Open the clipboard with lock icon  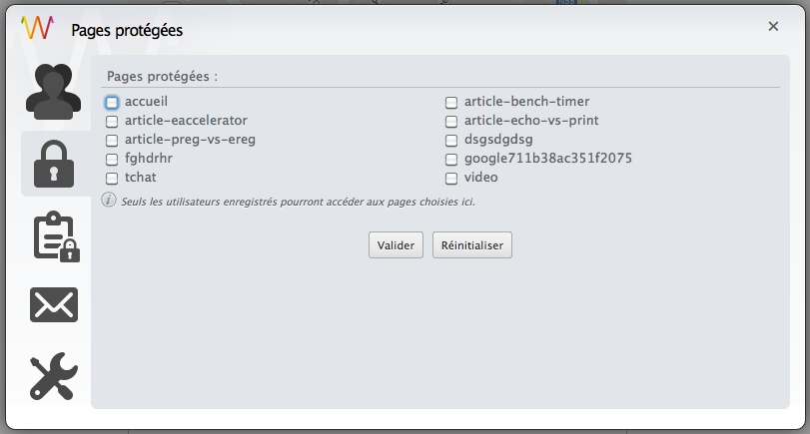coord(55,237)
